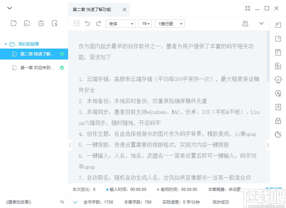Select chapter 第二章 快速了解 in tree
This screenshot has height=208, width=286.
click(x=34, y=54)
